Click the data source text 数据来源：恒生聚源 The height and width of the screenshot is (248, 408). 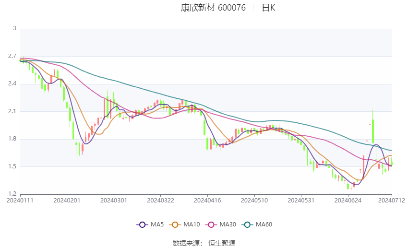click(x=204, y=243)
